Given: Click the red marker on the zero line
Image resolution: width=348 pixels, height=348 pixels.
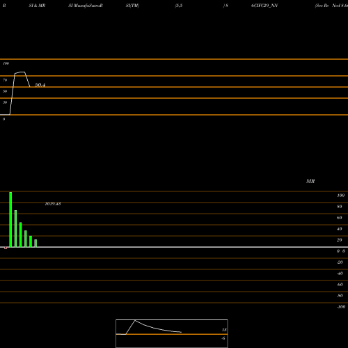Looking at the screenshot, I should click(6, 248).
